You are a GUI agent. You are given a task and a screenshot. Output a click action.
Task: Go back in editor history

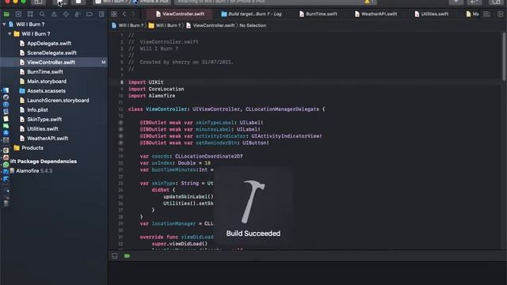[124, 14]
